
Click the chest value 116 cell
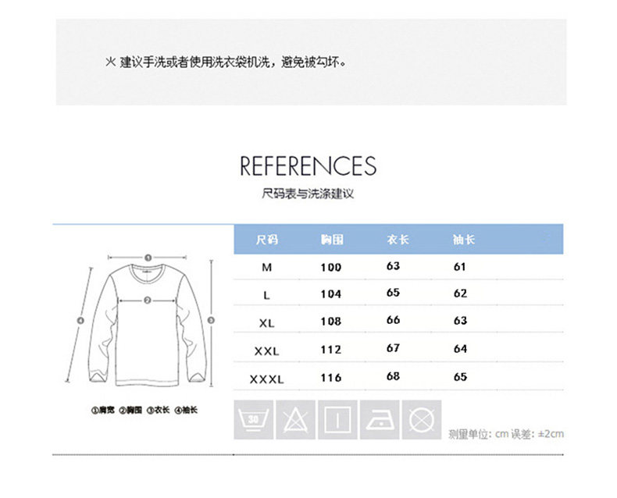[331, 378]
